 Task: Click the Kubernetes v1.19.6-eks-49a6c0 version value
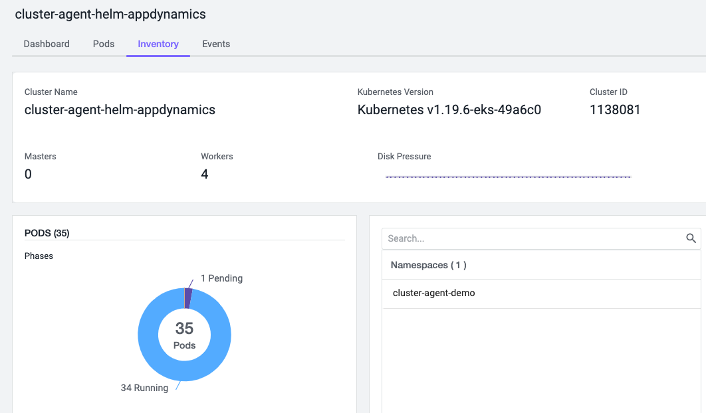(x=449, y=110)
